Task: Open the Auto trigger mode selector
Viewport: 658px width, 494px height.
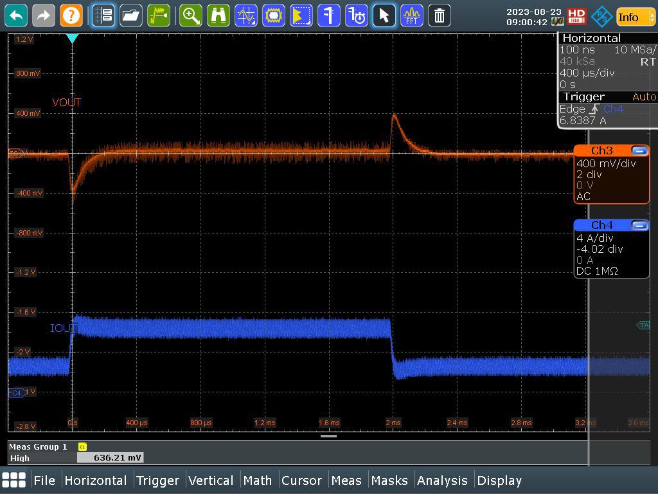Action: tap(645, 96)
